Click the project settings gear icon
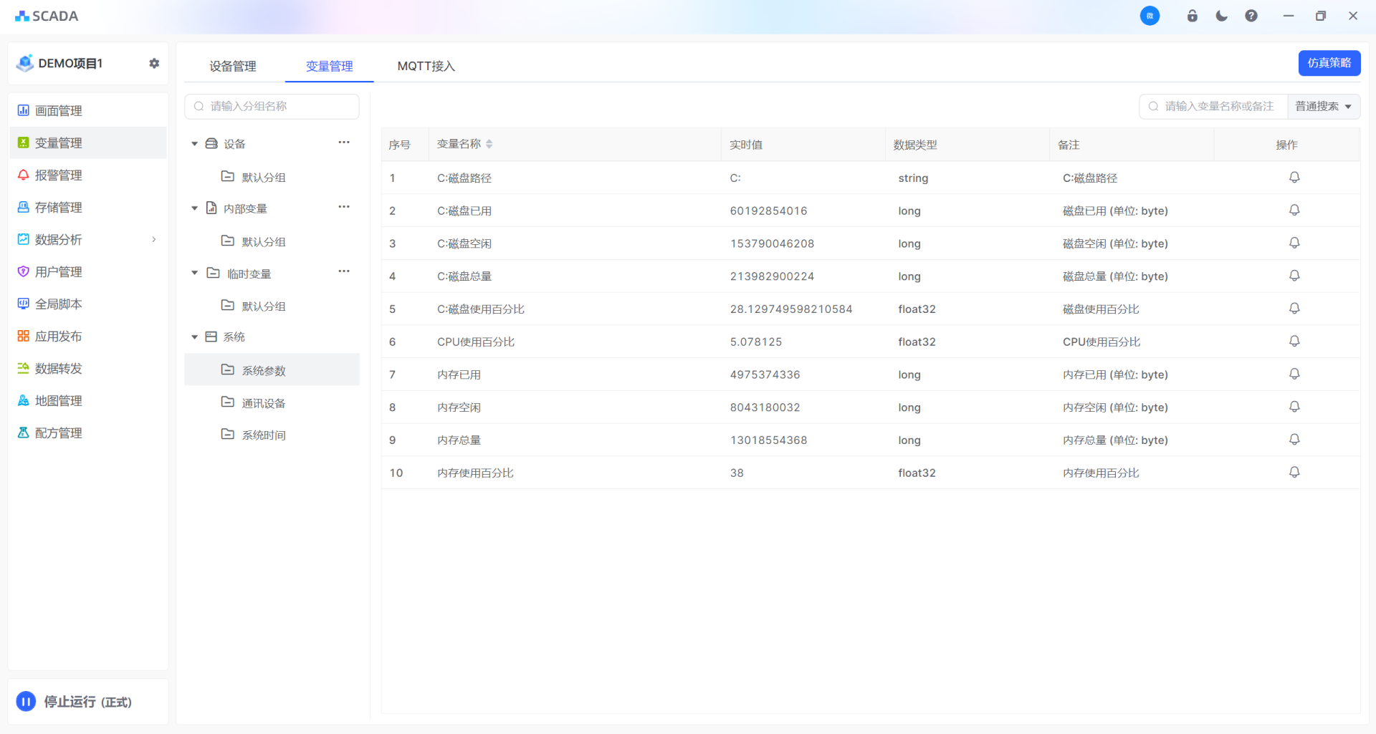This screenshot has height=734, width=1376. (x=154, y=63)
